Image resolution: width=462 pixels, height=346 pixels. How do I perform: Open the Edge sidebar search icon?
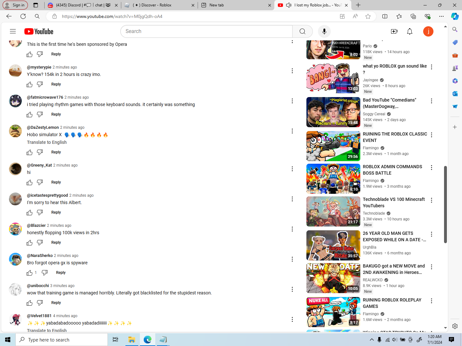pos(455,29)
